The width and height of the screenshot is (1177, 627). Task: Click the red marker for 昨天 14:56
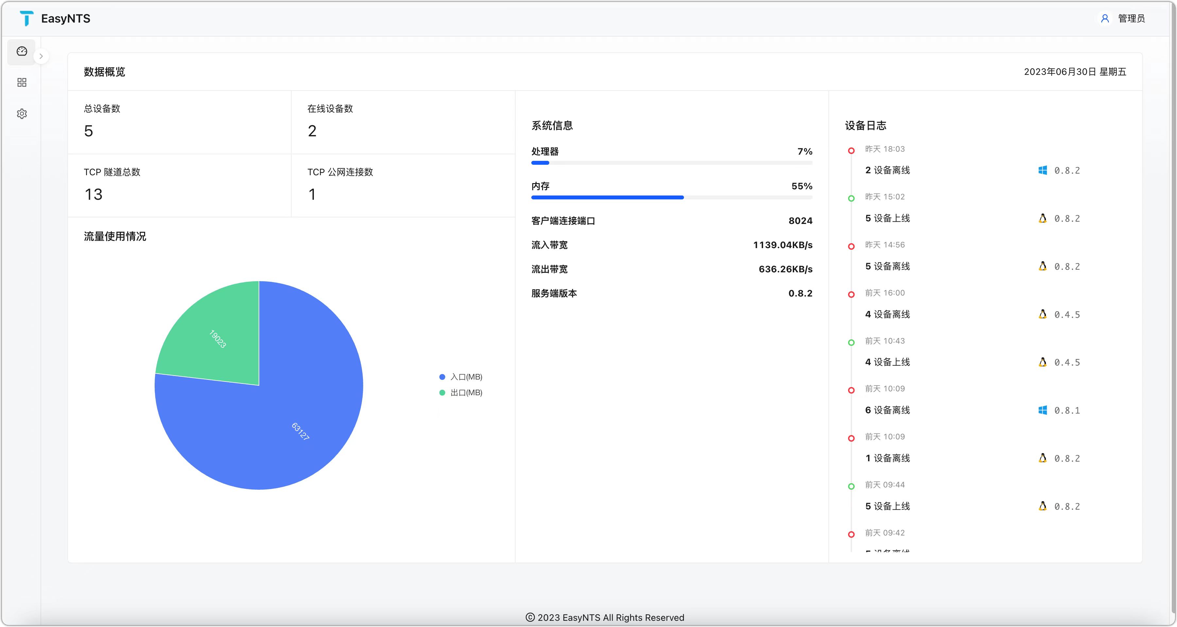(851, 246)
